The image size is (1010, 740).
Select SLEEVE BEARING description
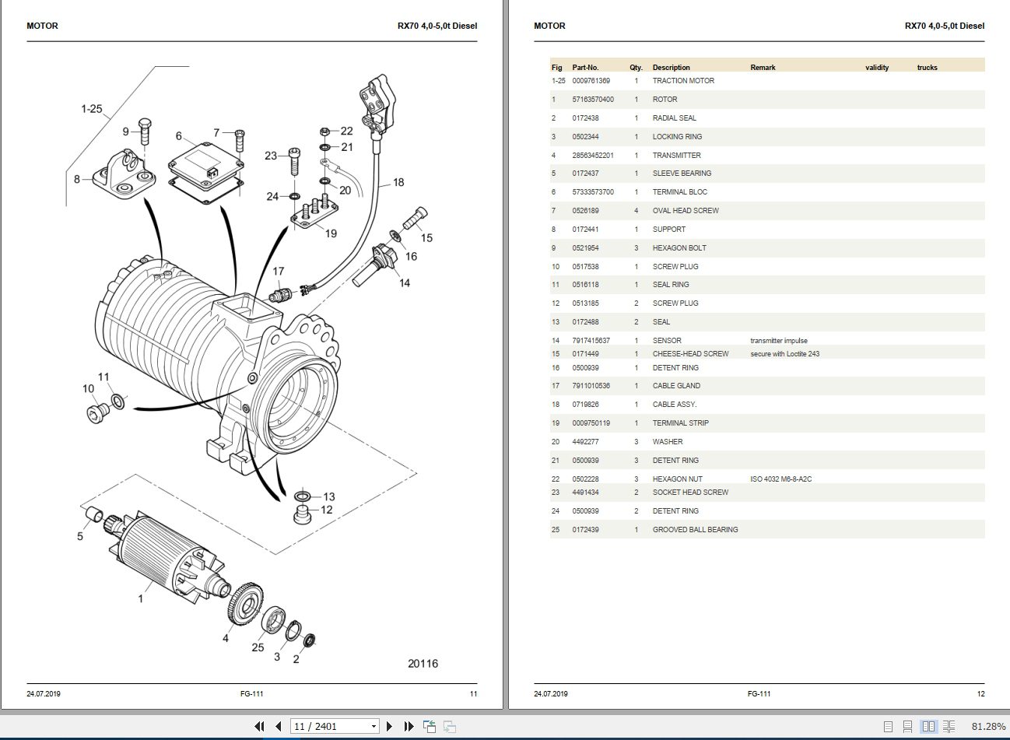tap(682, 174)
